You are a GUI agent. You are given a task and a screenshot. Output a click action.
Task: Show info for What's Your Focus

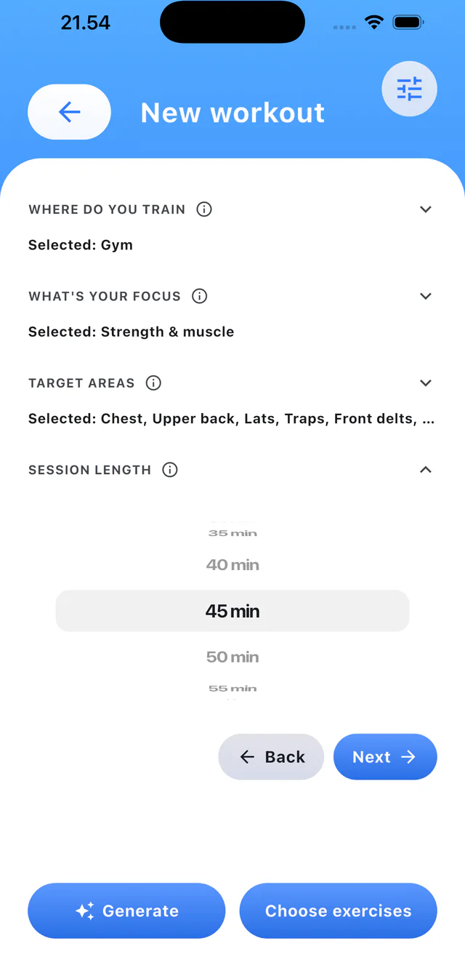click(200, 296)
